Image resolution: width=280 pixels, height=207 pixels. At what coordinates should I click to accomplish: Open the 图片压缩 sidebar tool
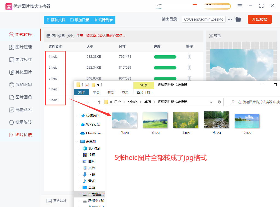click(21, 47)
